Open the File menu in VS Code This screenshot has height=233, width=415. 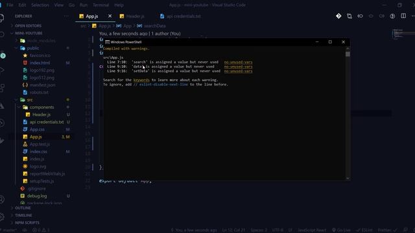coord(10,5)
